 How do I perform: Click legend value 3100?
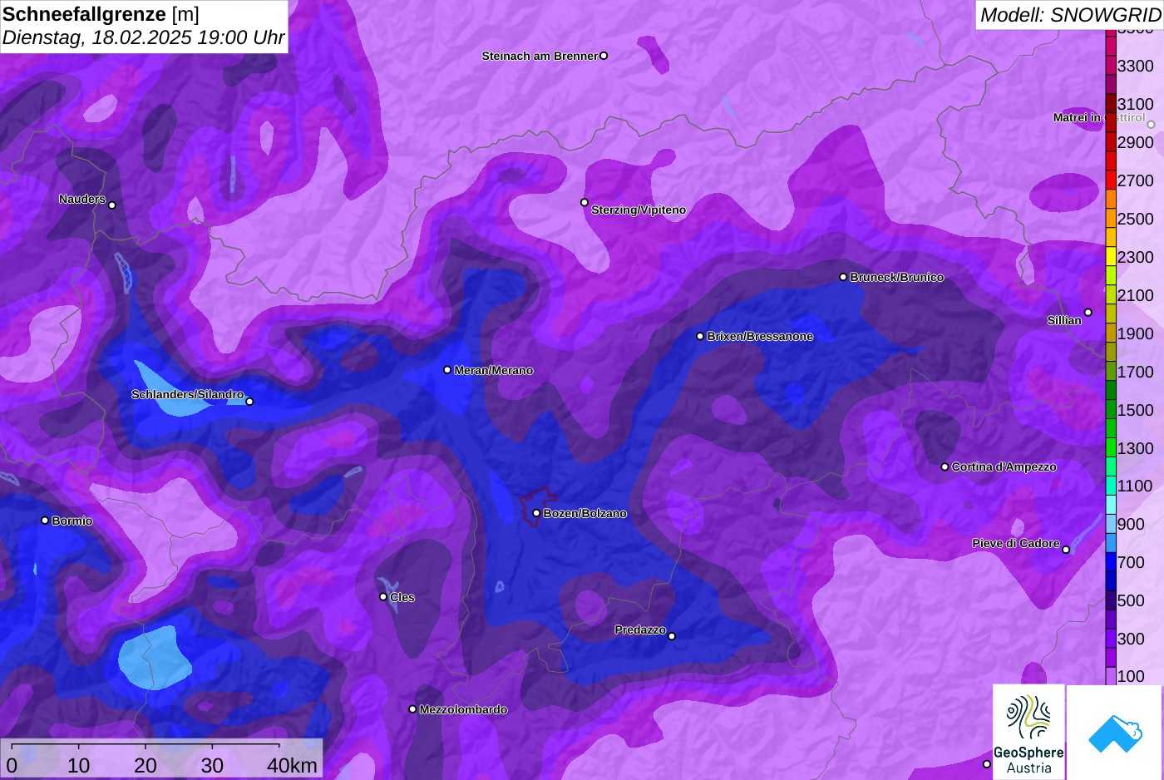pyautogui.click(x=1136, y=104)
